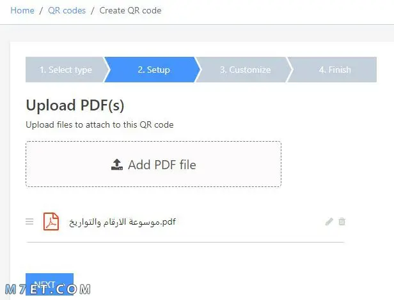Viewport: 394px width, 300px height.
Task: Open the 4. Finish step
Action: [335, 70]
